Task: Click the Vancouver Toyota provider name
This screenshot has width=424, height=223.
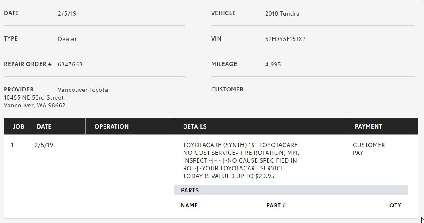Action: [83, 90]
